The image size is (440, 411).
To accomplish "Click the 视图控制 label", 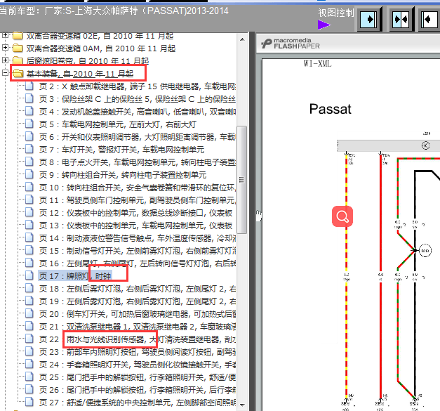I will tap(336, 13).
